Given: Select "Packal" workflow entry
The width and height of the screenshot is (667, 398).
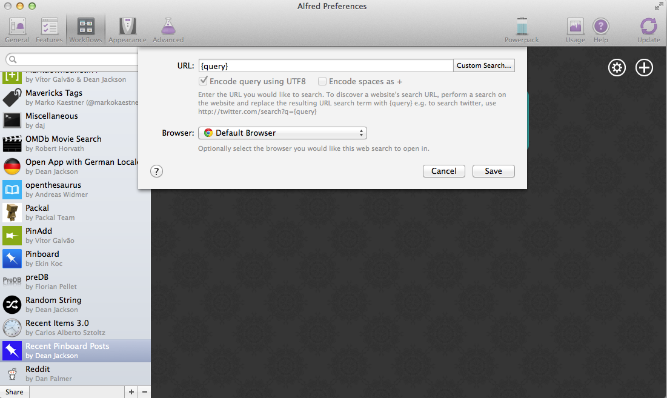Looking at the screenshot, I should pos(75,212).
